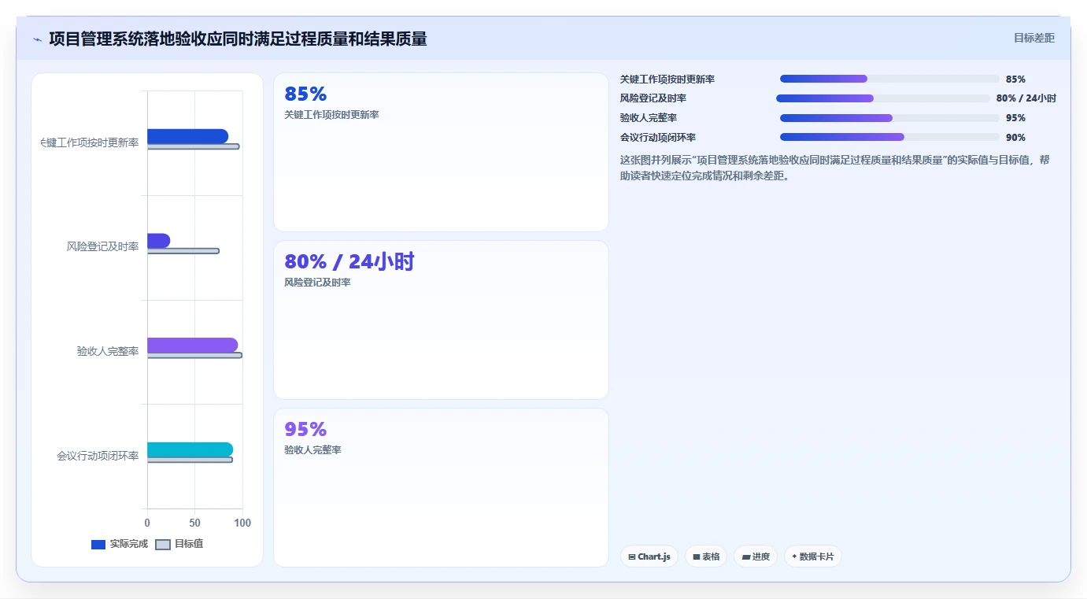Click the 风险登记及时率 axis label in the chart
Viewport: 1087px width, 599px height.
102,247
